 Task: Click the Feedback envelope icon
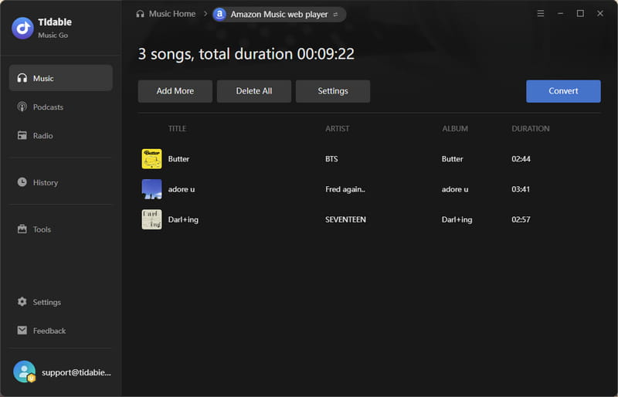[x=22, y=331]
